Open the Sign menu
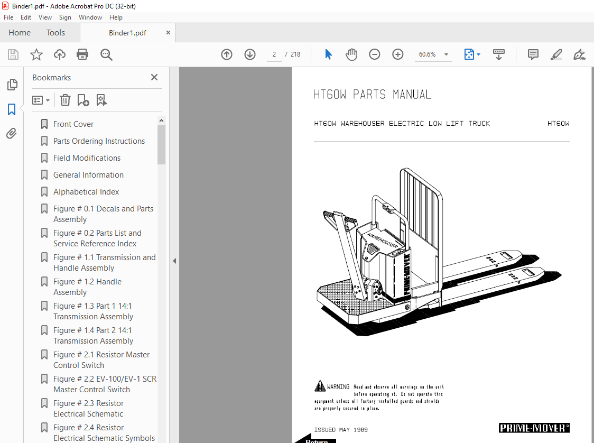Screen dimensions: 594x443 coord(65,17)
